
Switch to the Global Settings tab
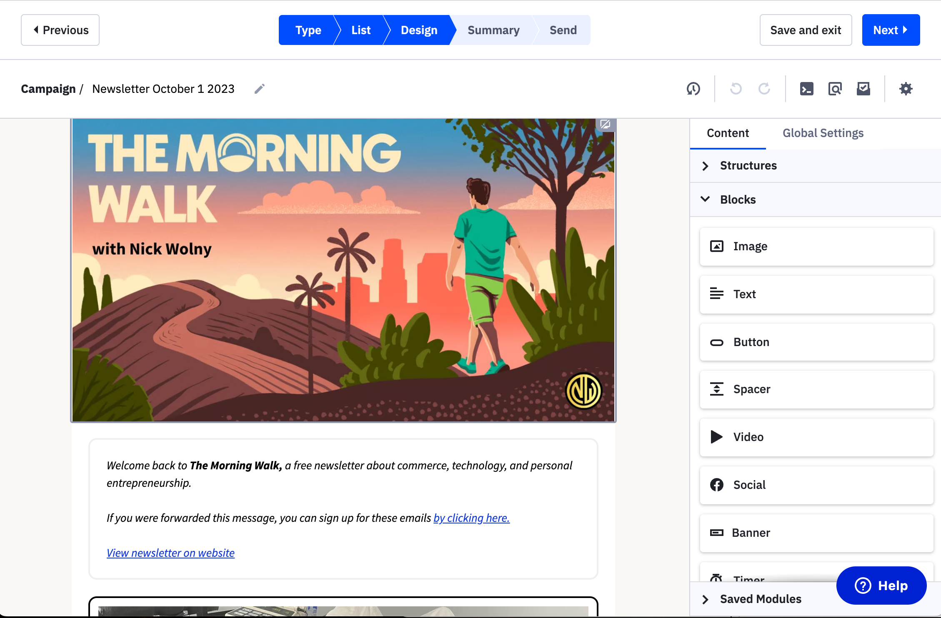[823, 133]
